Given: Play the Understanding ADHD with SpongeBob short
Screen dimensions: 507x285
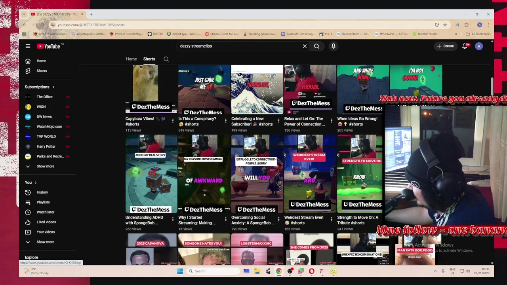Looking at the screenshot, I should (151, 174).
